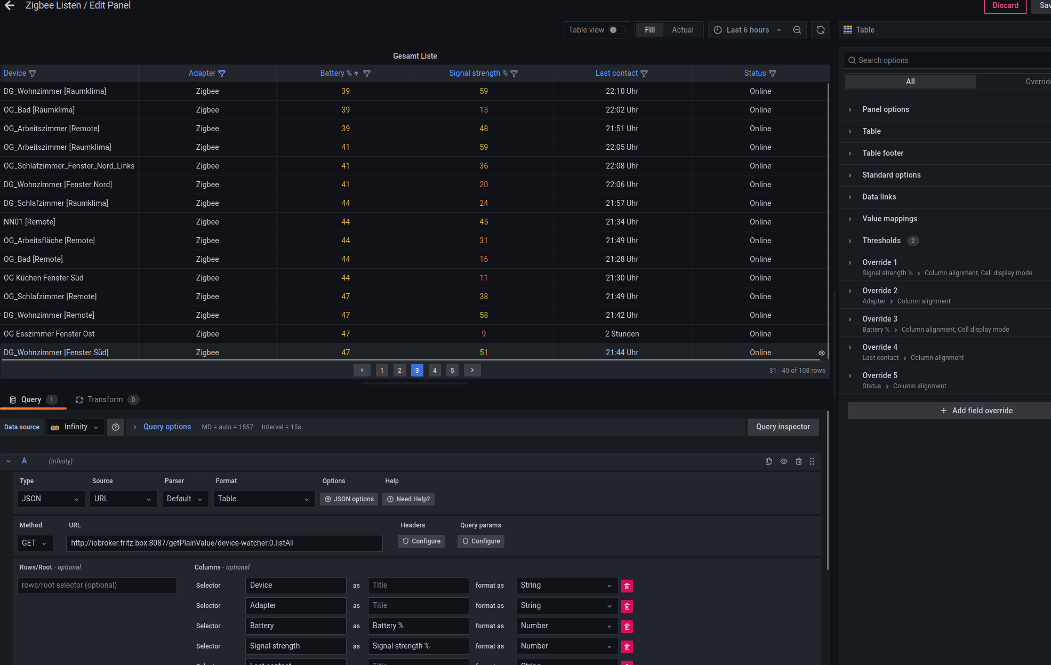Image resolution: width=1051 pixels, height=665 pixels.
Task: Click rows/root selector field
Action: 97,586
